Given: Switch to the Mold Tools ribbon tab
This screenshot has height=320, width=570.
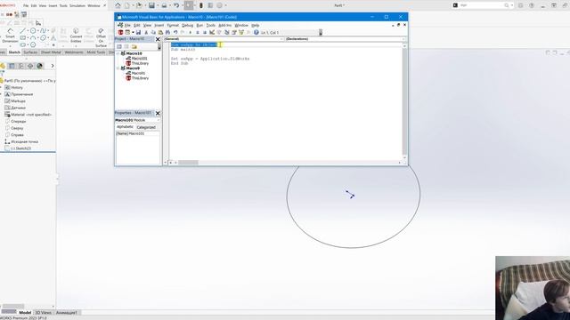Looking at the screenshot, I should click(96, 52).
